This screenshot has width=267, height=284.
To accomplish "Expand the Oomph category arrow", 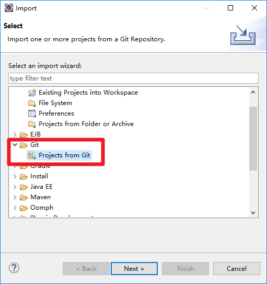I will tap(15, 208).
